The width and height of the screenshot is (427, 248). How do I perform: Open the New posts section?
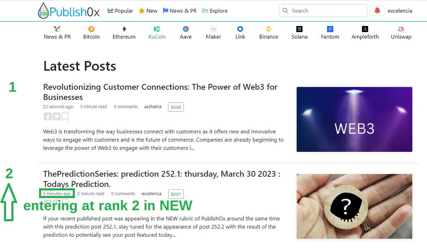pyautogui.click(x=148, y=11)
